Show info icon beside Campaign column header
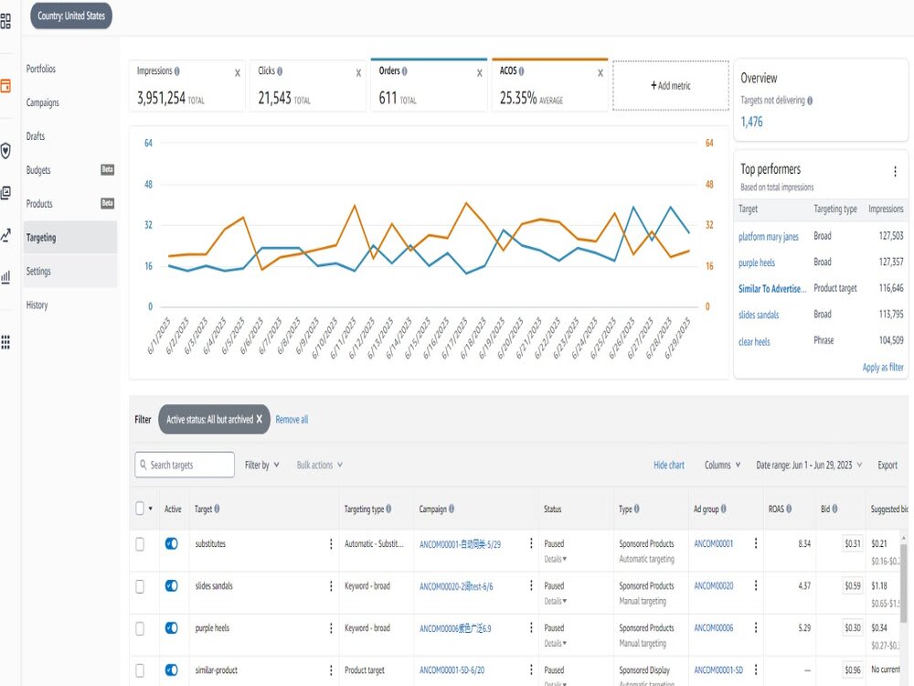The image size is (914, 686). [452, 509]
